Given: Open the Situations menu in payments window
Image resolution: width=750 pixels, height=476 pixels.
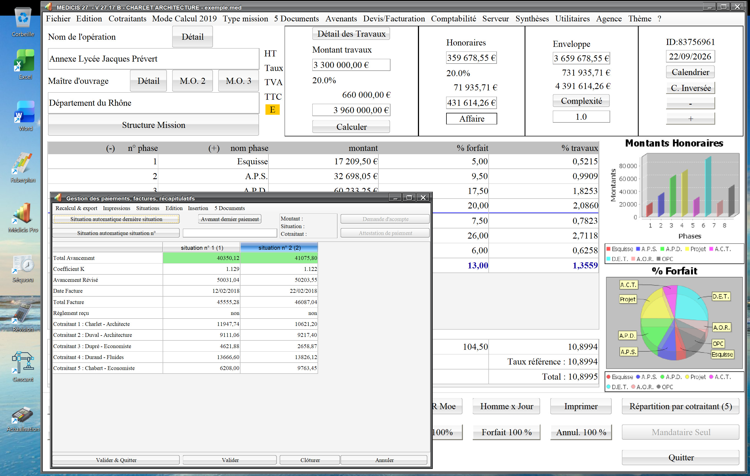Looking at the screenshot, I should coord(148,208).
